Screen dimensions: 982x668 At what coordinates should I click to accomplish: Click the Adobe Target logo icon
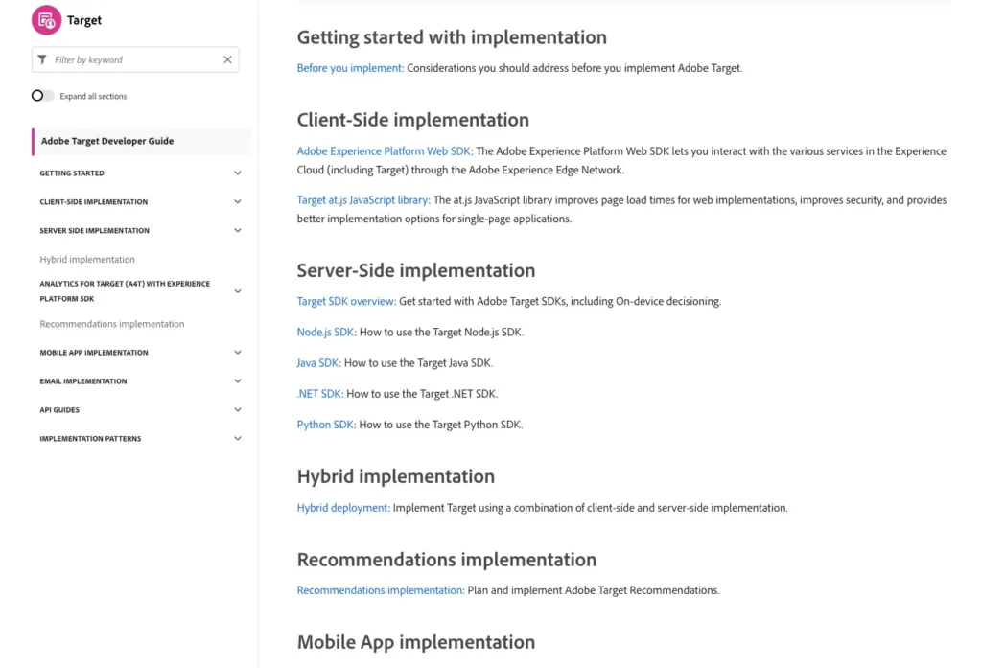click(47, 19)
